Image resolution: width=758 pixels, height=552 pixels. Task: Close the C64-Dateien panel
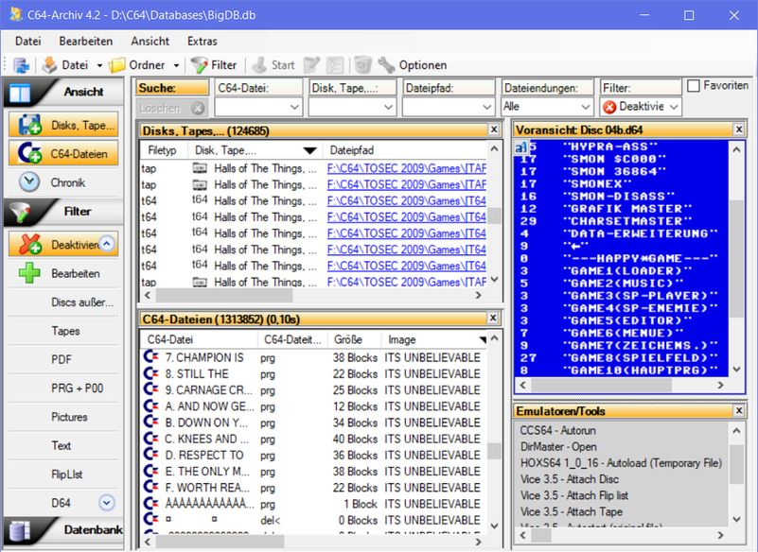(493, 318)
